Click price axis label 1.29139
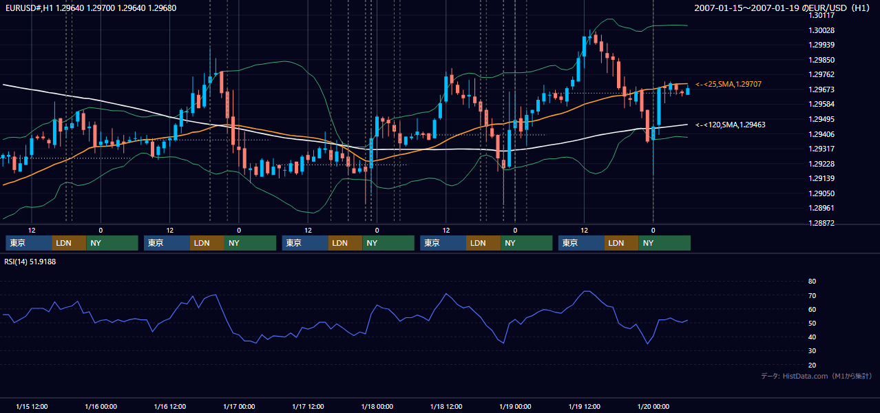880x413 pixels. [821, 178]
